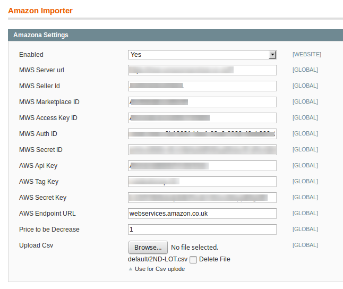Image resolution: width=343 pixels, height=289 pixels.
Task: Open the Enabled dropdown showing Yes
Action: (x=202, y=55)
